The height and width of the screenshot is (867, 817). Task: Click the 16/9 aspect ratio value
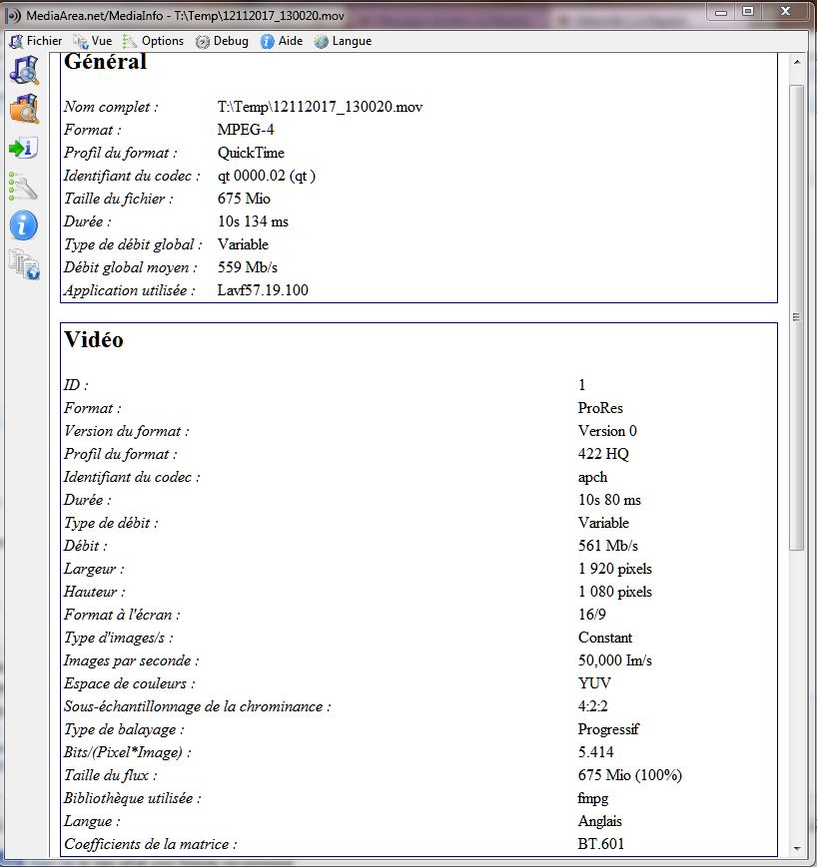pyautogui.click(x=591, y=615)
